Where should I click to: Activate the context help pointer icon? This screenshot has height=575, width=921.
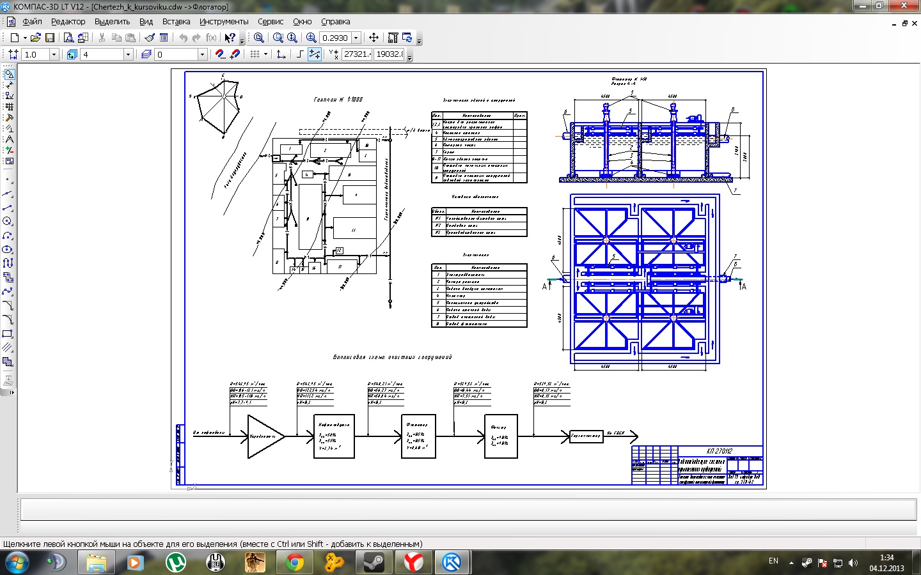click(x=230, y=38)
